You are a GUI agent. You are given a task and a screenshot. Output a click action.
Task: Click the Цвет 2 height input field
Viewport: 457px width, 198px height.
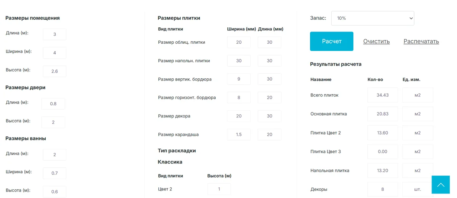219,189
